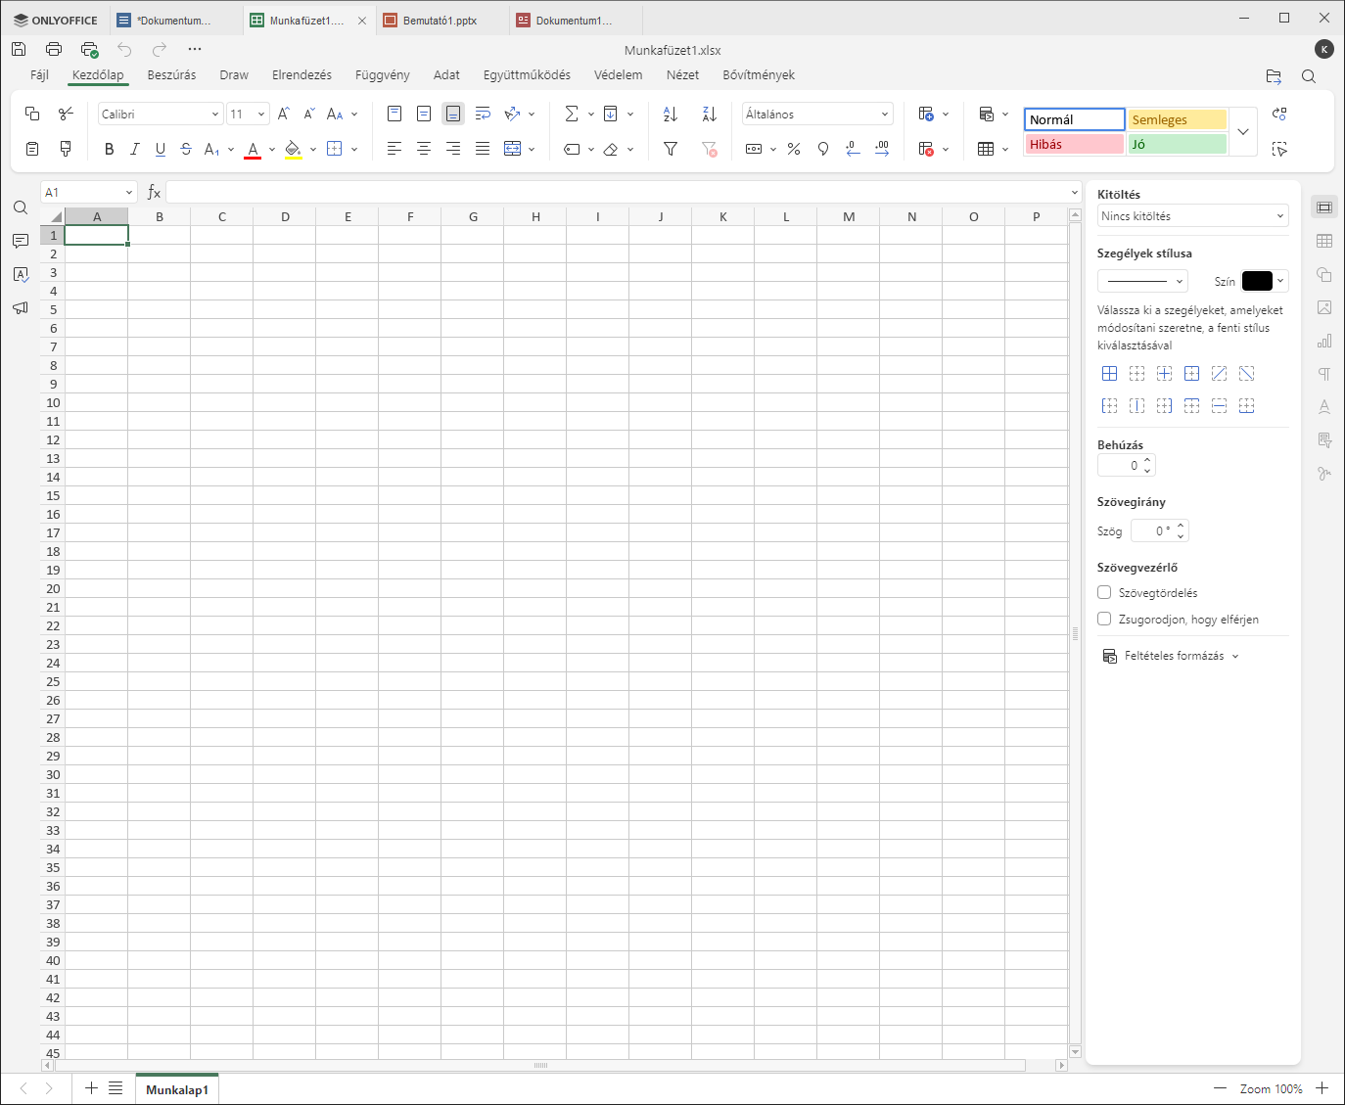Open Table settings in right sidebar
Image resolution: width=1345 pixels, height=1105 pixels.
pos(1324,241)
